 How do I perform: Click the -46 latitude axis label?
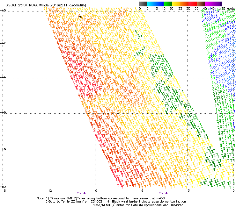[3, 113]
